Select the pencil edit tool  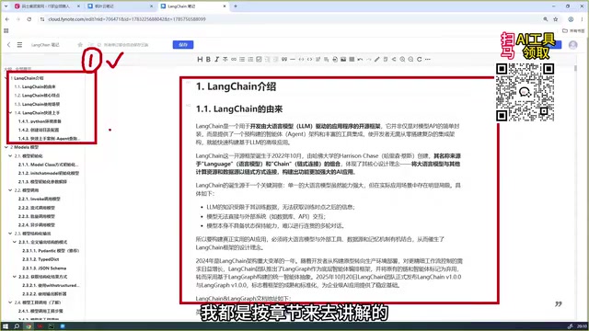tap(377, 59)
